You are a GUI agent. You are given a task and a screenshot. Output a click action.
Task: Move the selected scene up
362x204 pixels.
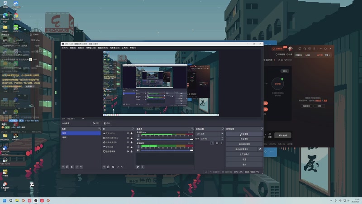pos(77,167)
